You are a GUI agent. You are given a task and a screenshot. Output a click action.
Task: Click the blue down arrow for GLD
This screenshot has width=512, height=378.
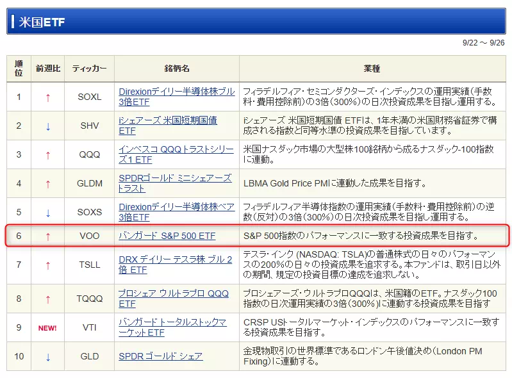click(x=47, y=357)
